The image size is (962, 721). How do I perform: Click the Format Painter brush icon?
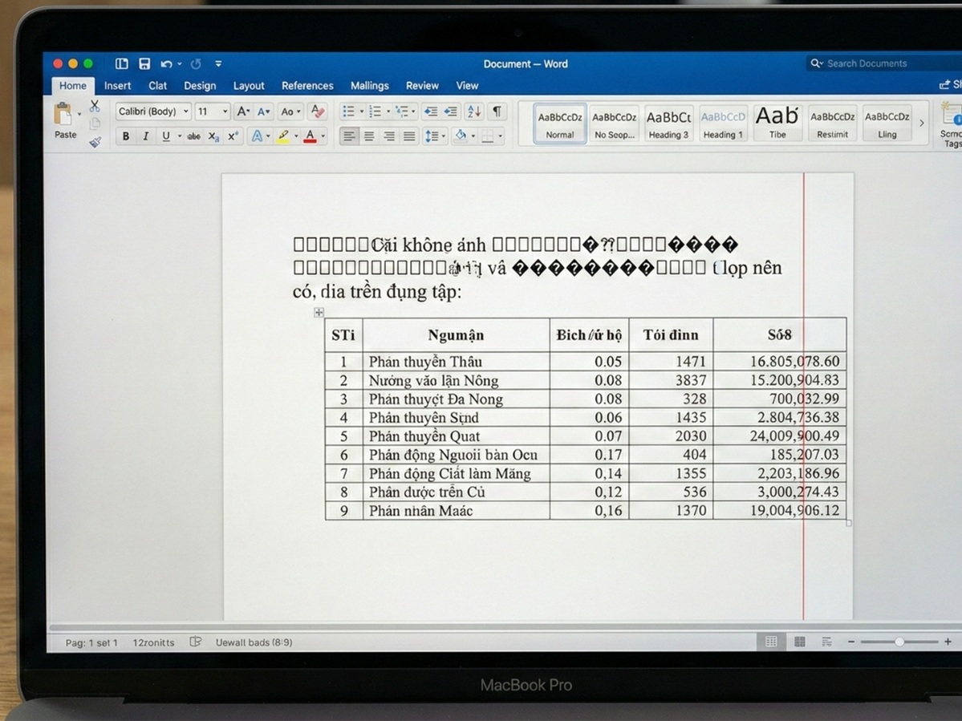95,142
